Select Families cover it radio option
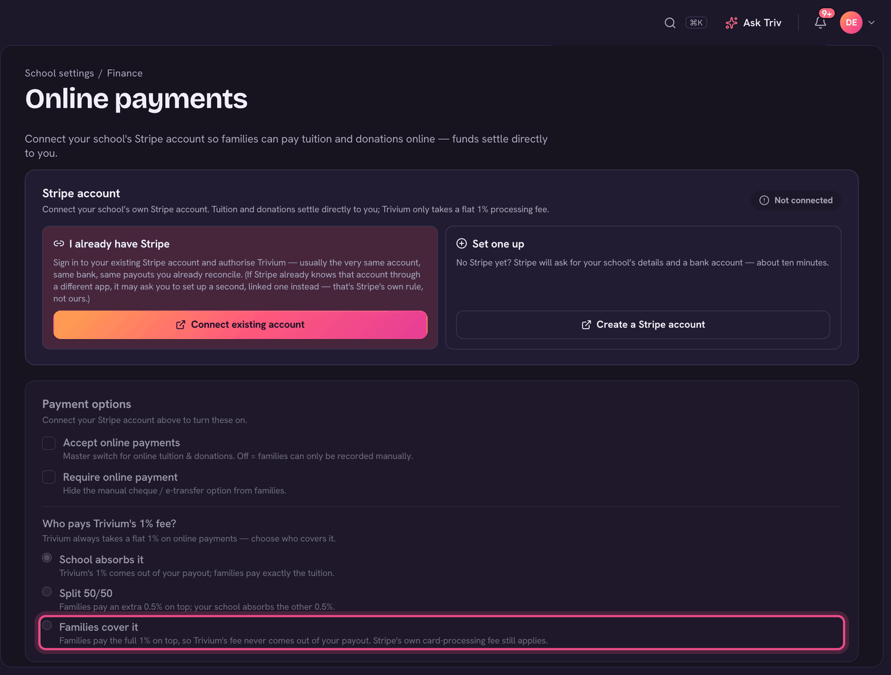Image resolution: width=891 pixels, height=675 pixels. pos(47,626)
